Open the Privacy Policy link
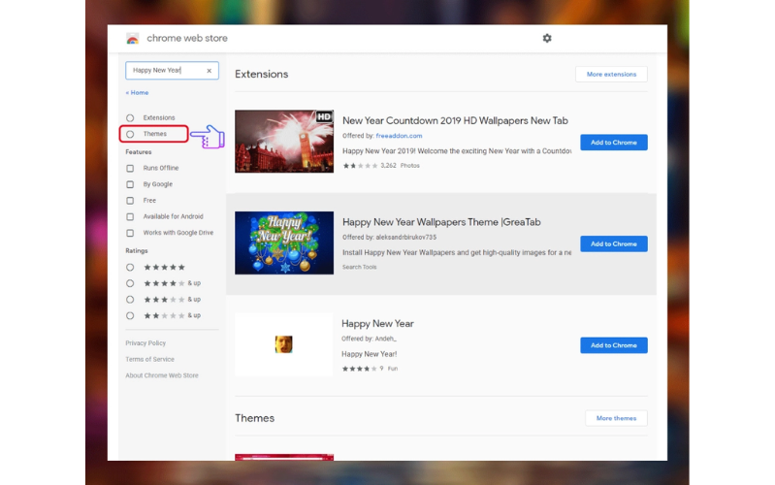 tap(145, 343)
